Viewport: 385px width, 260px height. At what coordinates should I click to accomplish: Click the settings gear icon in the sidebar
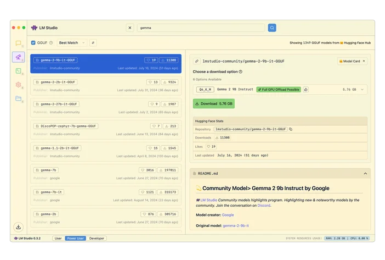(x=18, y=85)
